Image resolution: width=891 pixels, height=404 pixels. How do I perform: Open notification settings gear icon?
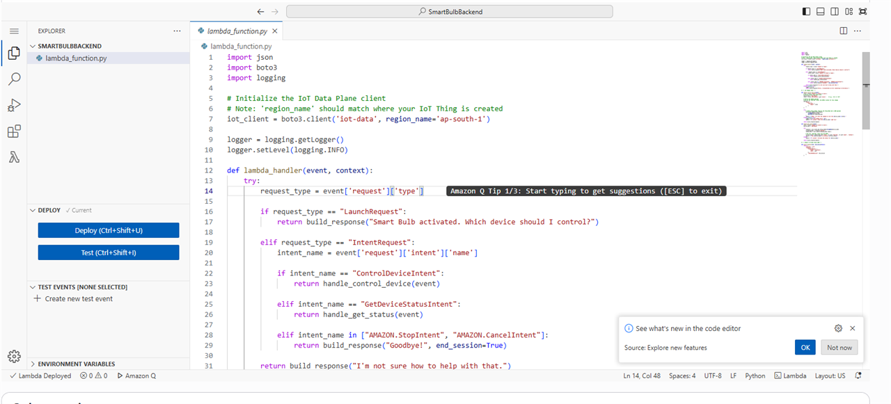point(838,328)
